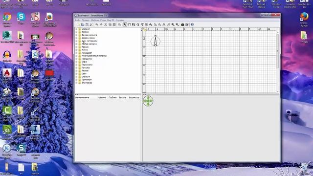Expand the Многоуровневые потолки category
This screenshot has height=176, width=313.
coord(76,56)
